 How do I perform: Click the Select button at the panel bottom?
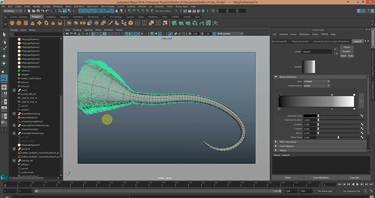click(287, 177)
